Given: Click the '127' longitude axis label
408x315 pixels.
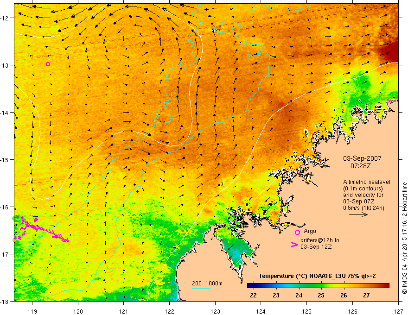Looking at the screenshot, I should point(398,311).
